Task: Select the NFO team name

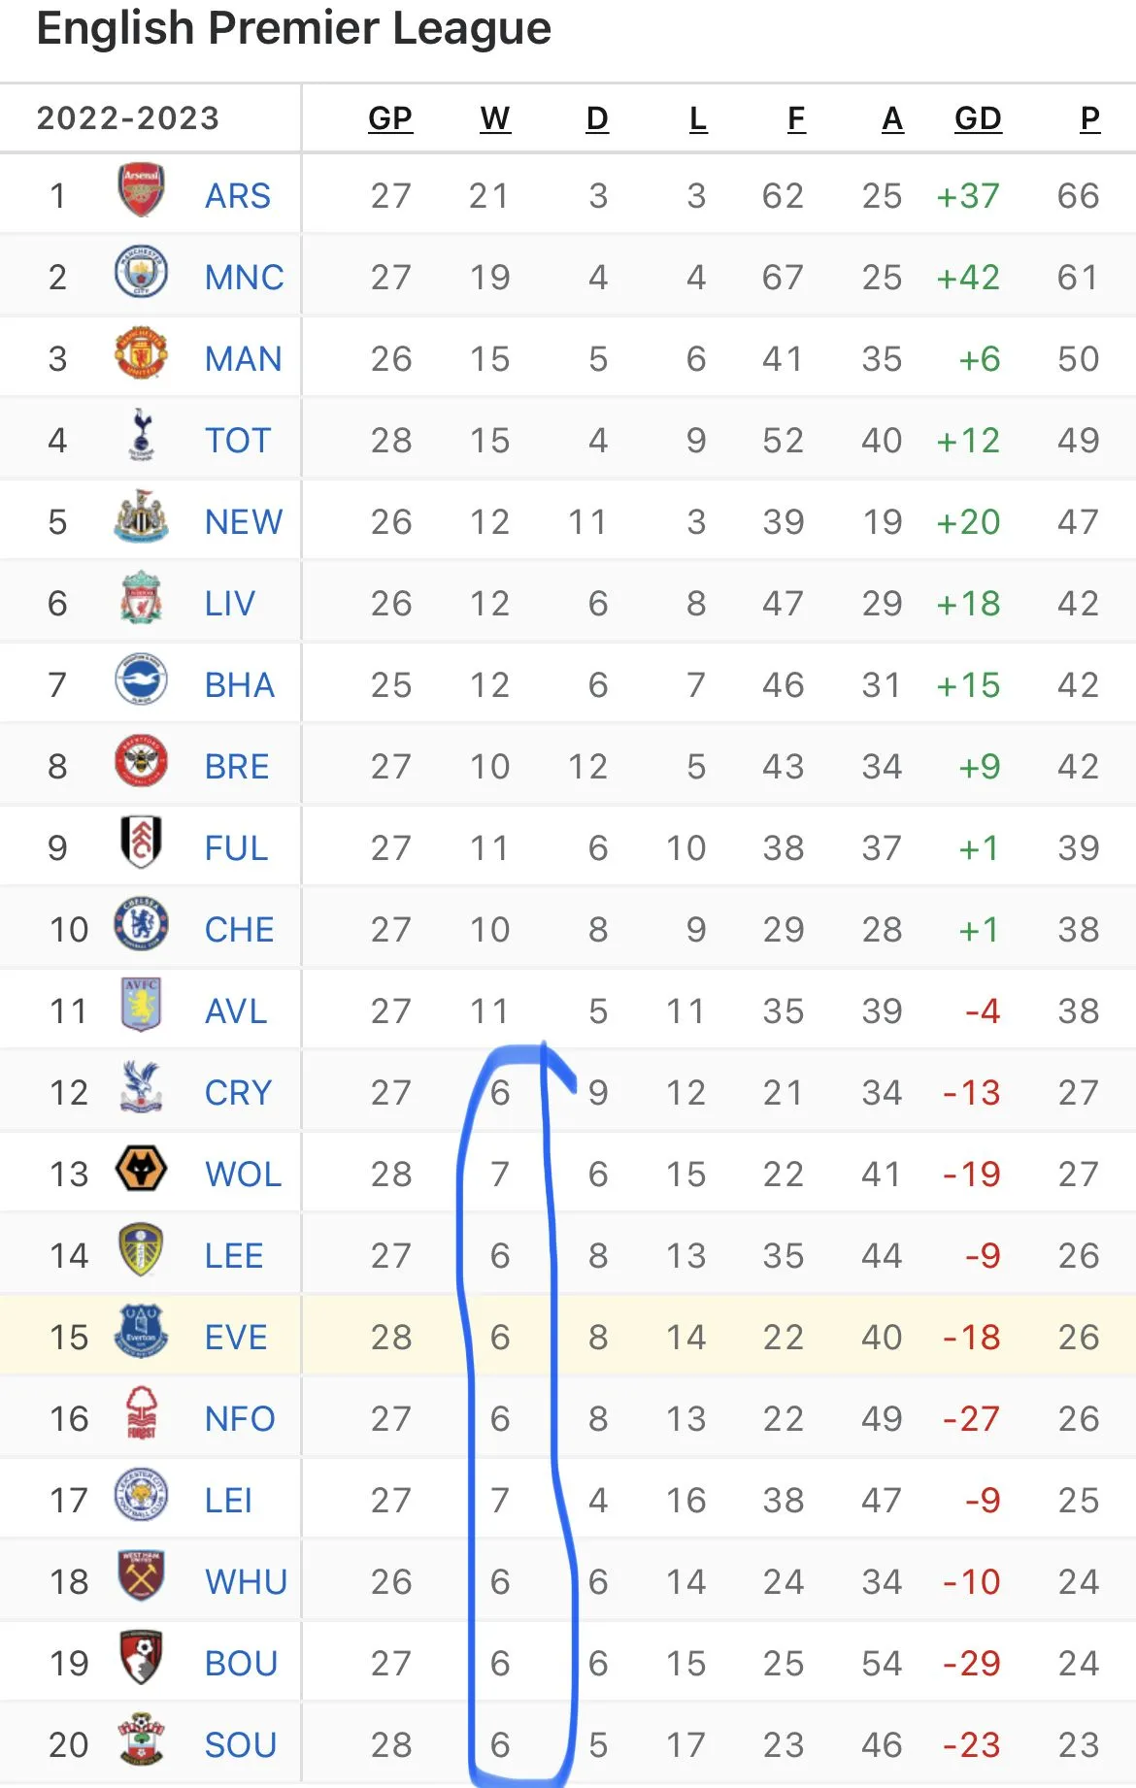Action: [240, 1419]
